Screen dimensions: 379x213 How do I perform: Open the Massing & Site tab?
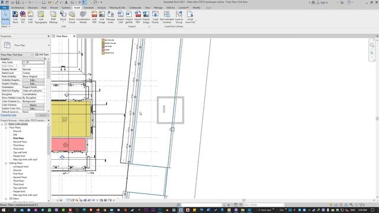(117, 8)
